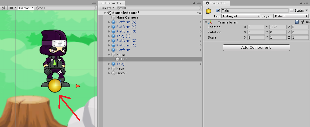Open the scene view panel options menu
The image size is (310, 127).
94,3
